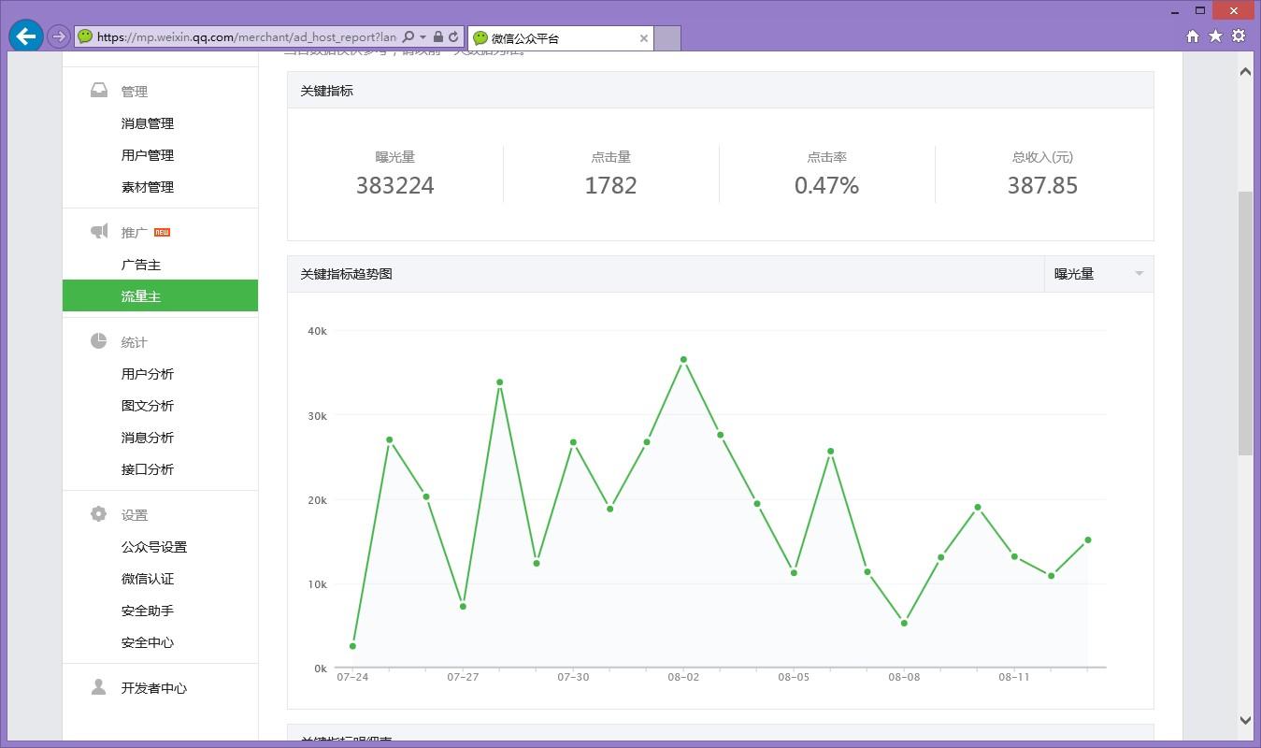
Task: Open 安全助手 page
Action: (x=147, y=611)
